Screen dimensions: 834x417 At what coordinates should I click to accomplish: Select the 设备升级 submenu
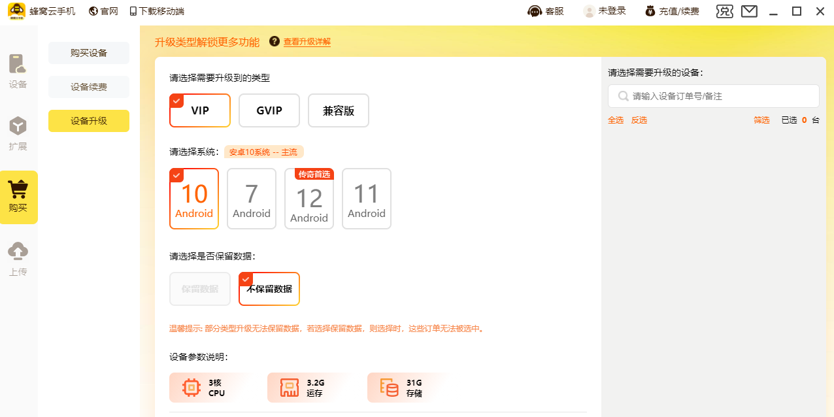click(x=89, y=121)
